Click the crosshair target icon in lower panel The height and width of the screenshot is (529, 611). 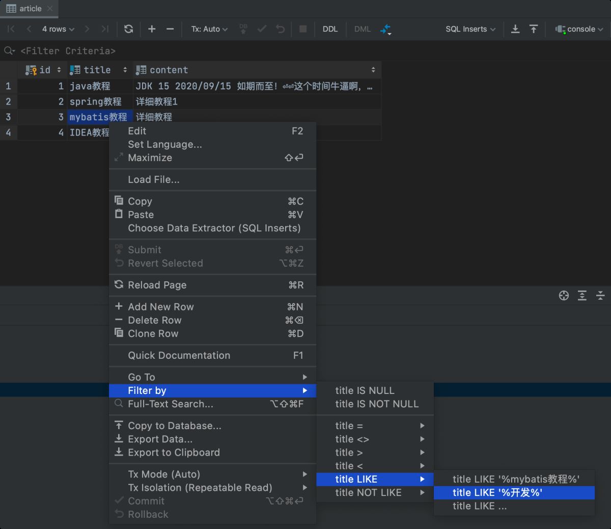click(564, 296)
